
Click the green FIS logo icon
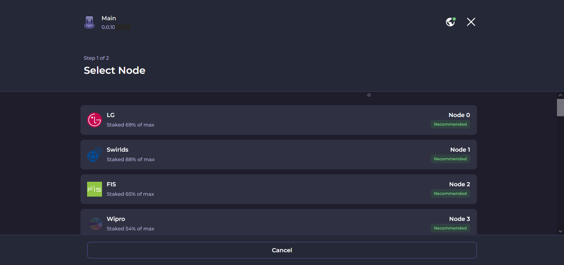click(95, 189)
